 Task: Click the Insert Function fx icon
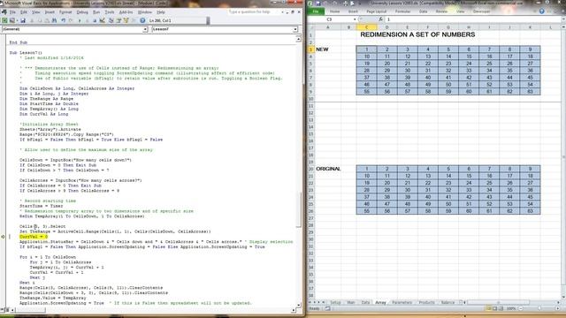tap(380, 19)
